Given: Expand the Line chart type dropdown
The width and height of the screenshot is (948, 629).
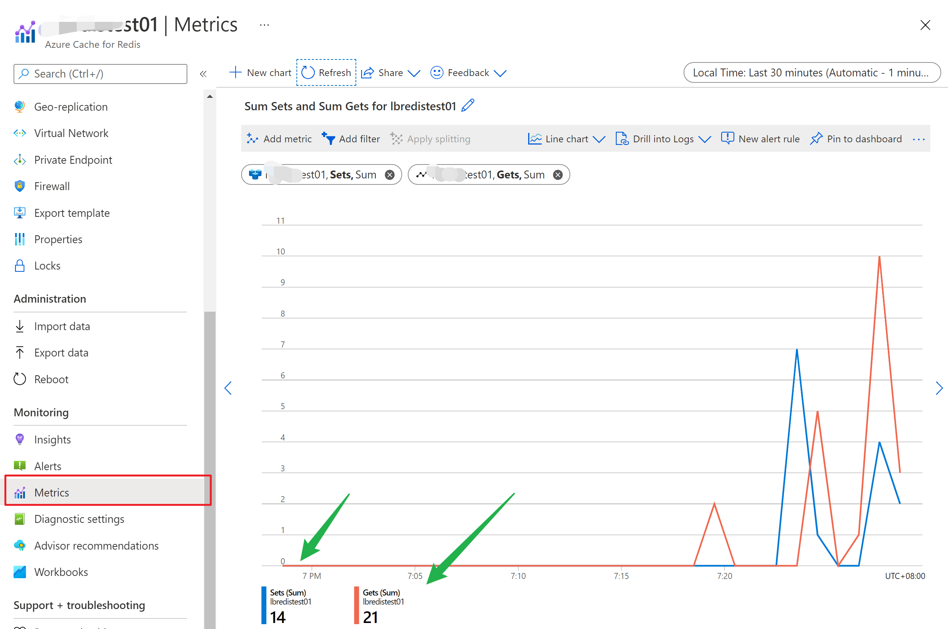Looking at the screenshot, I should coord(565,139).
